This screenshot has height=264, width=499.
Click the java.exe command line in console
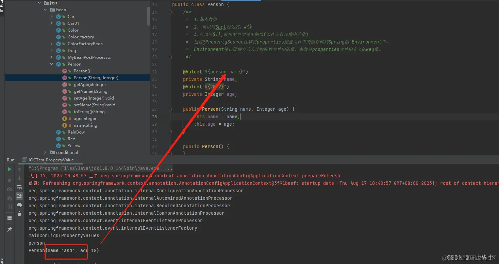coord(101,168)
